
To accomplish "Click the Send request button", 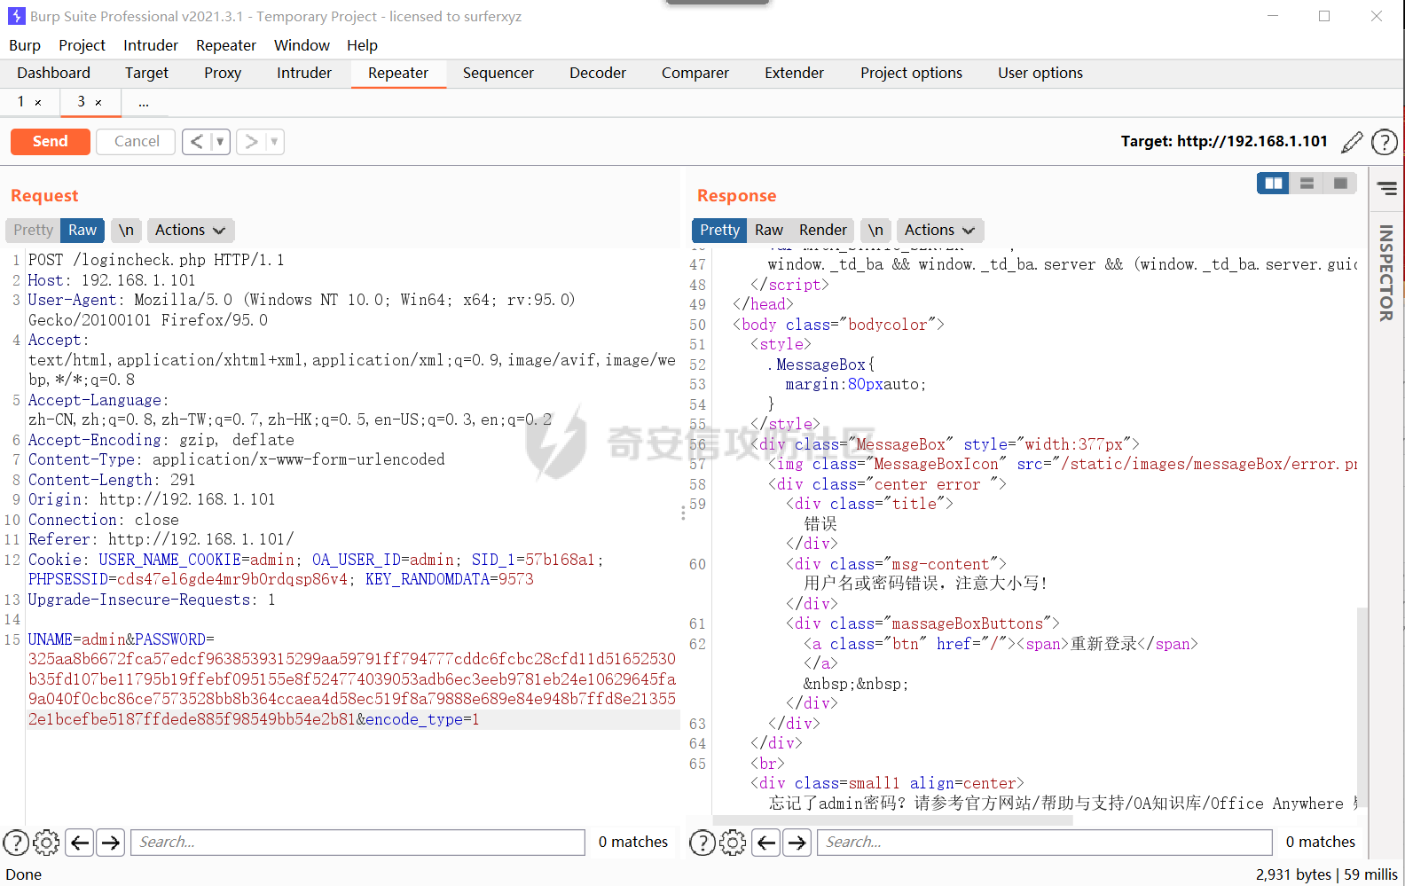I will (x=50, y=142).
